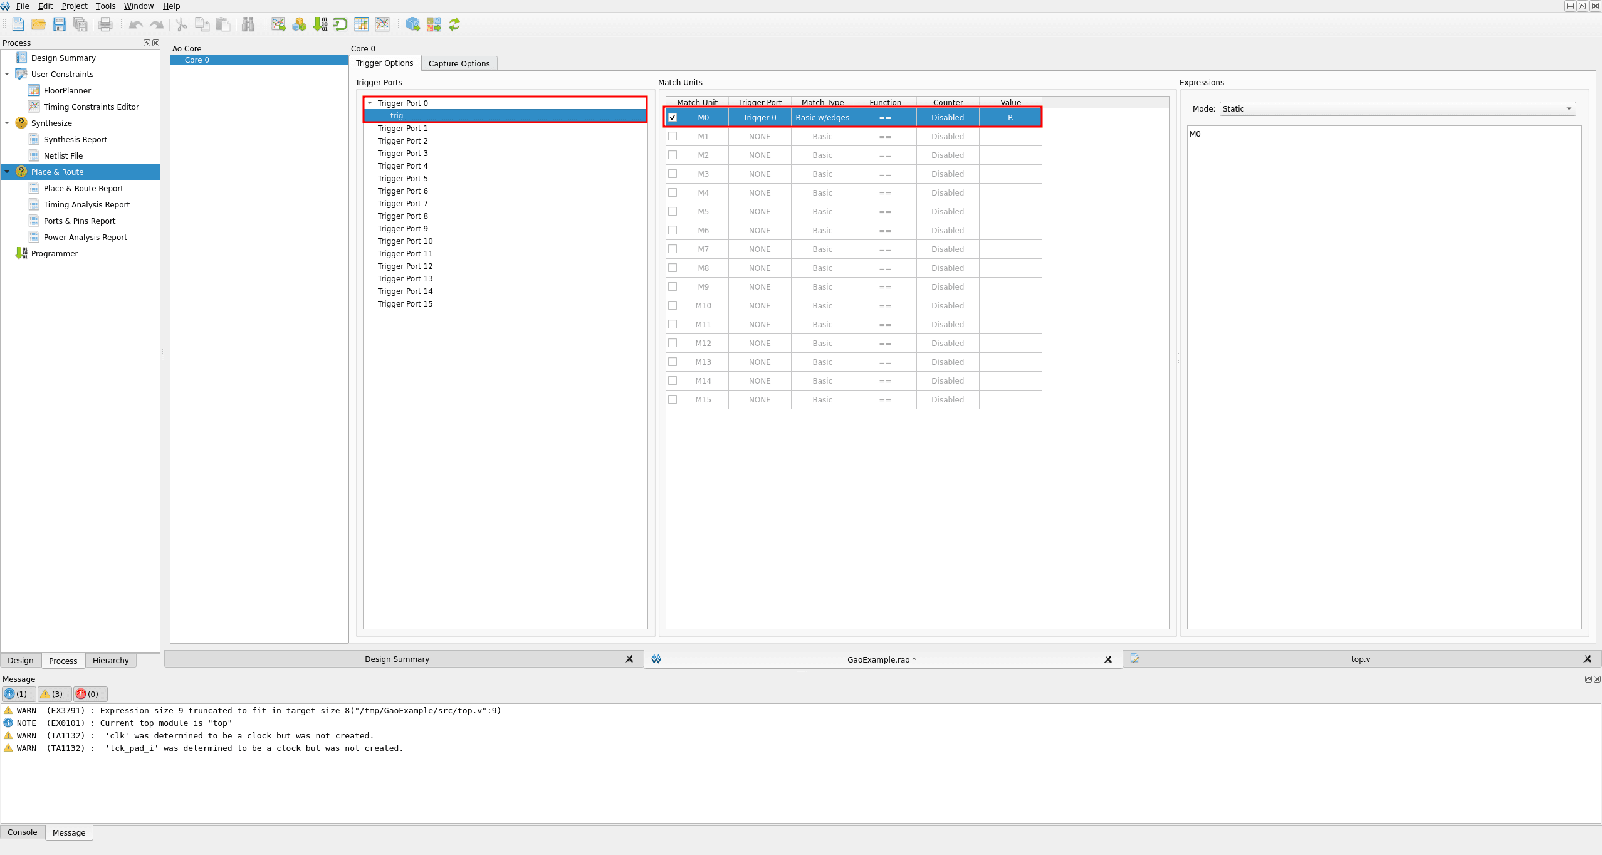
Task: Click the M0 expression text field
Action: (x=1384, y=377)
